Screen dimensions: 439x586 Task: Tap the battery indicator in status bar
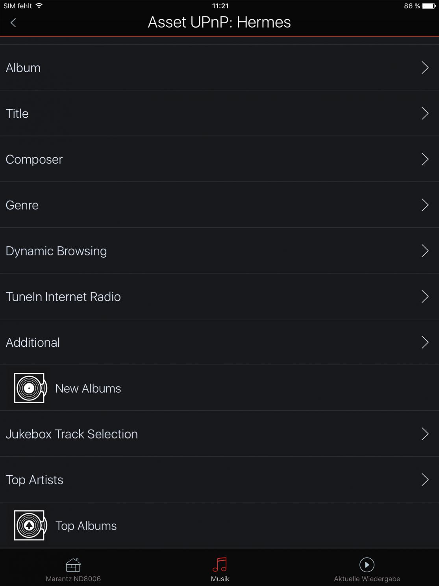[428, 6]
